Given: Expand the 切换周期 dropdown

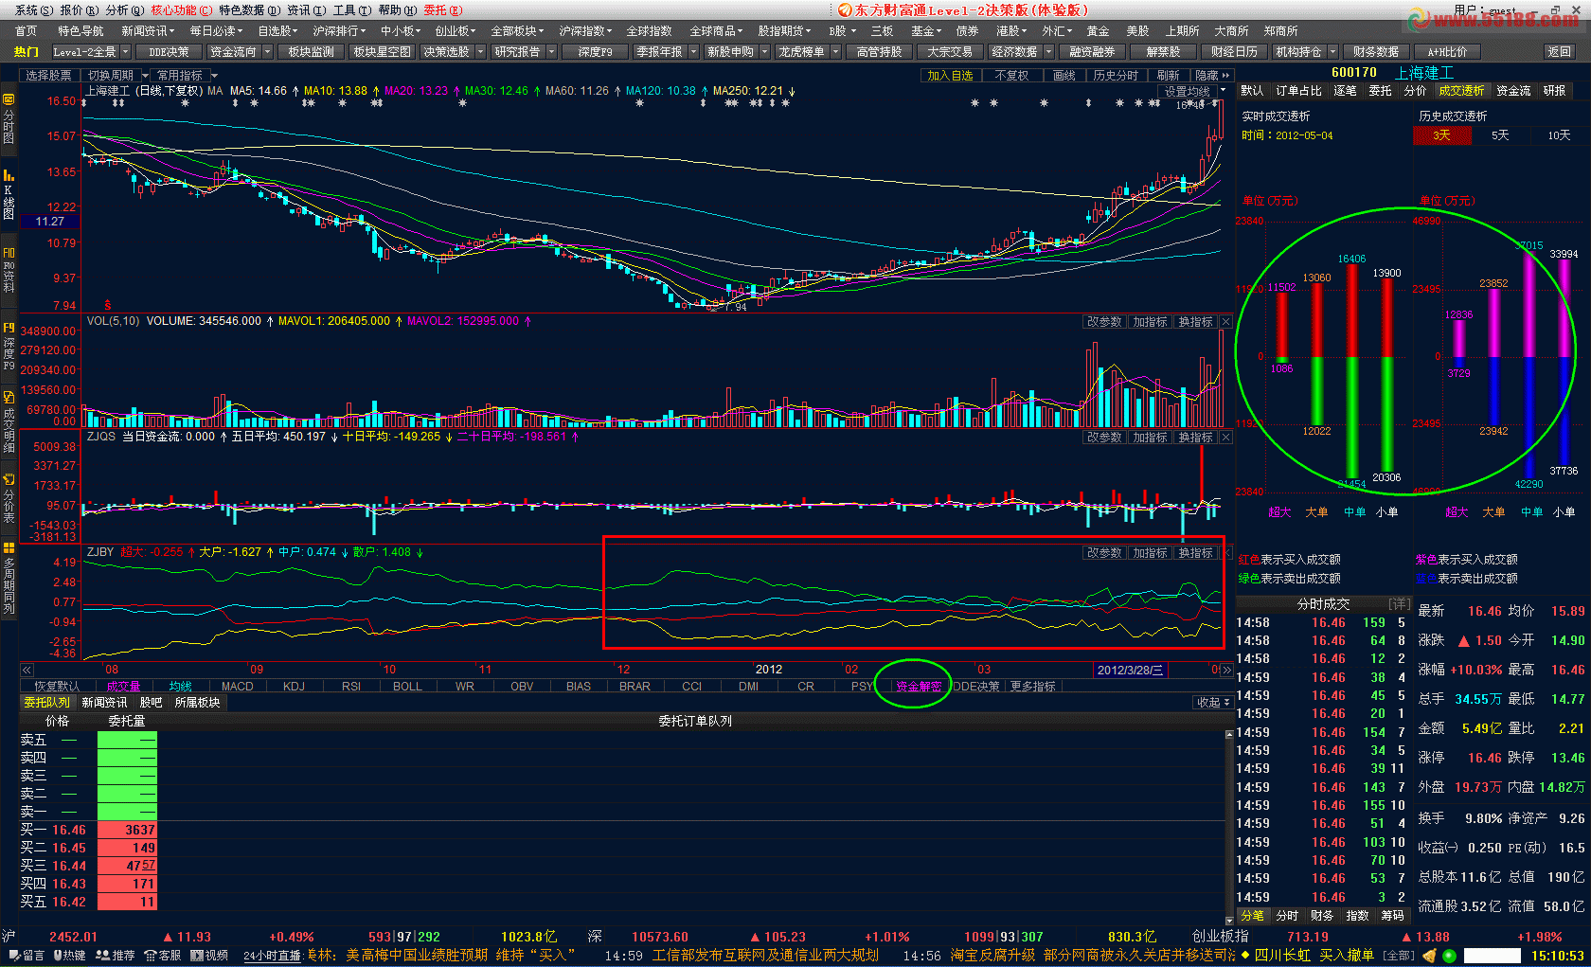Looking at the screenshot, I should point(145,75).
